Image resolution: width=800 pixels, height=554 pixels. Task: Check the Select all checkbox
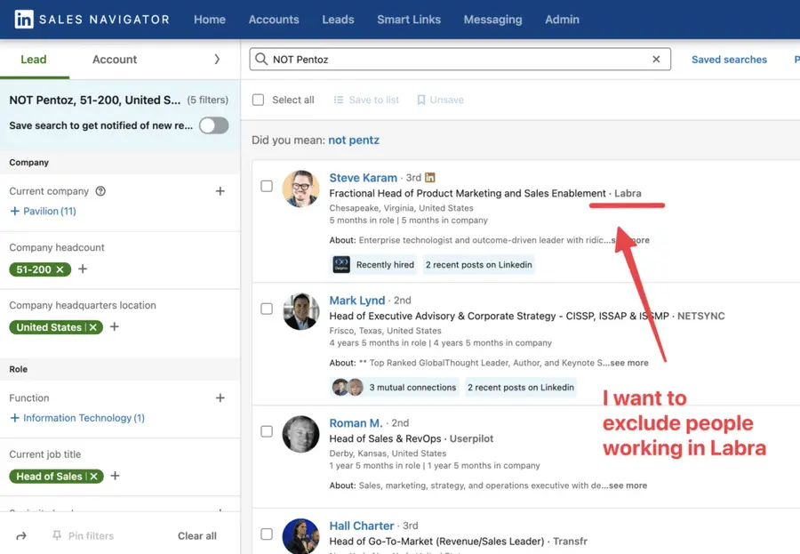(258, 100)
